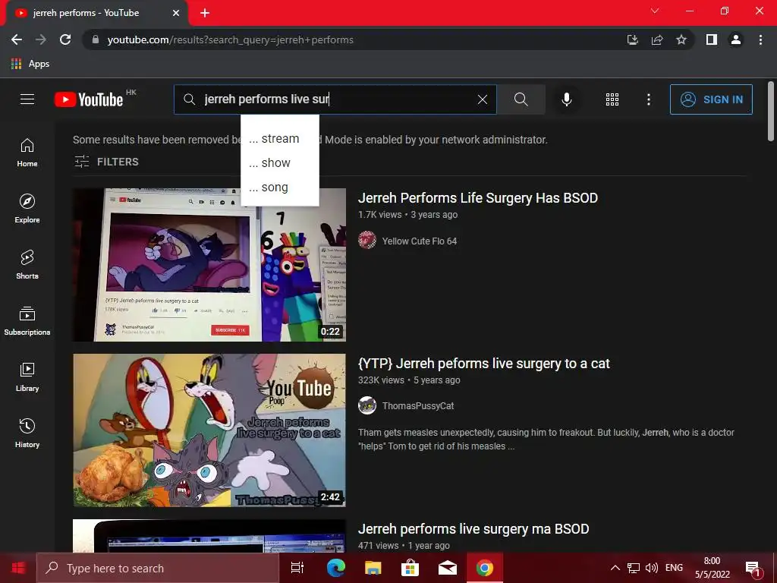This screenshot has width=777, height=583.
Task: Close the 'jerreh performs - YouTube' tab
Action: [x=176, y=13]
